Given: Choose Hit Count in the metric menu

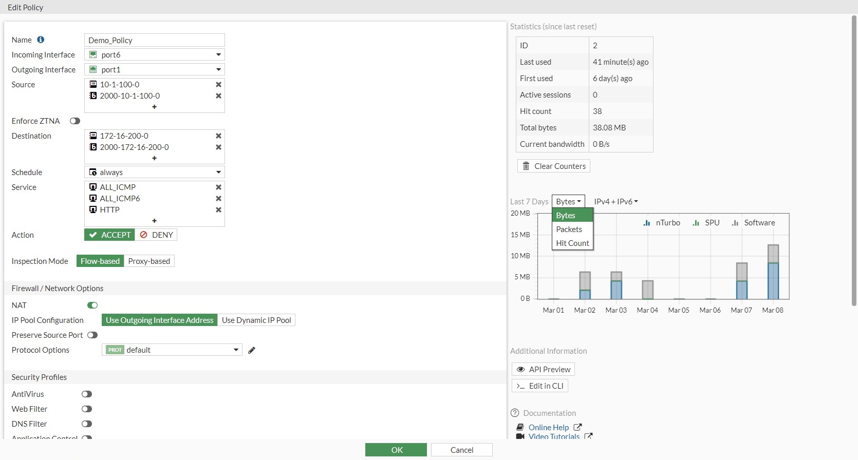Looking at the screenshot, I should pyautogui.click(x=572, y=243).
